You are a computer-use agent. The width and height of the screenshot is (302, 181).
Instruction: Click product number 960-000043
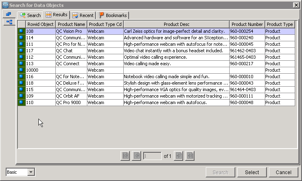[247, 83]
